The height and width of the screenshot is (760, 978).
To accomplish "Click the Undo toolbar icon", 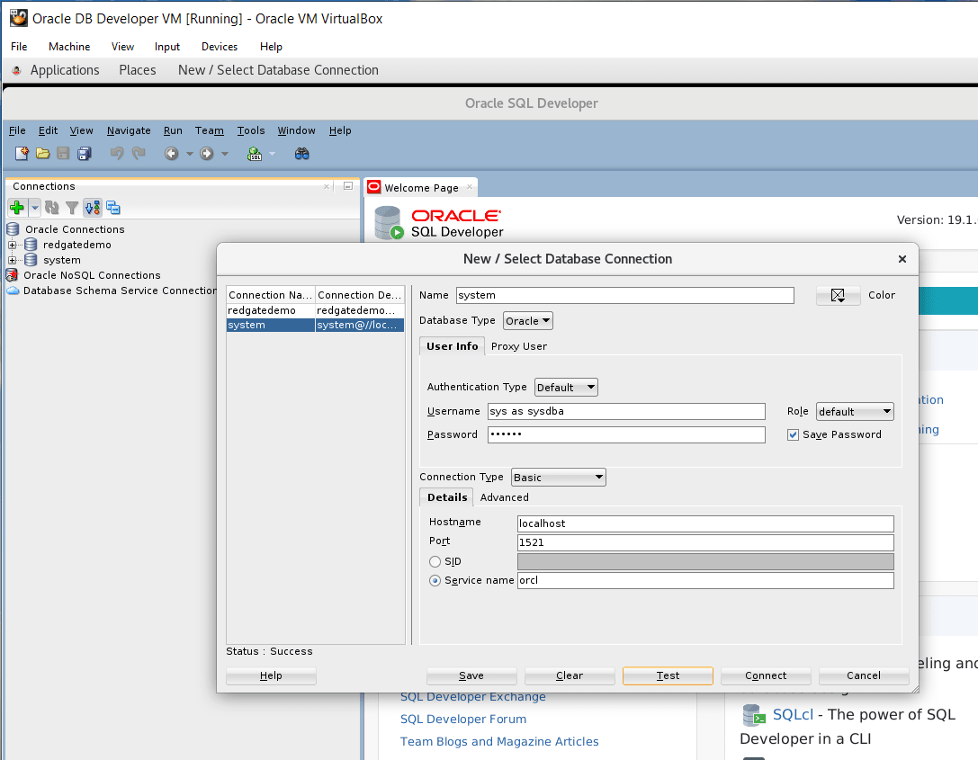I will click(x=117, y=154).
